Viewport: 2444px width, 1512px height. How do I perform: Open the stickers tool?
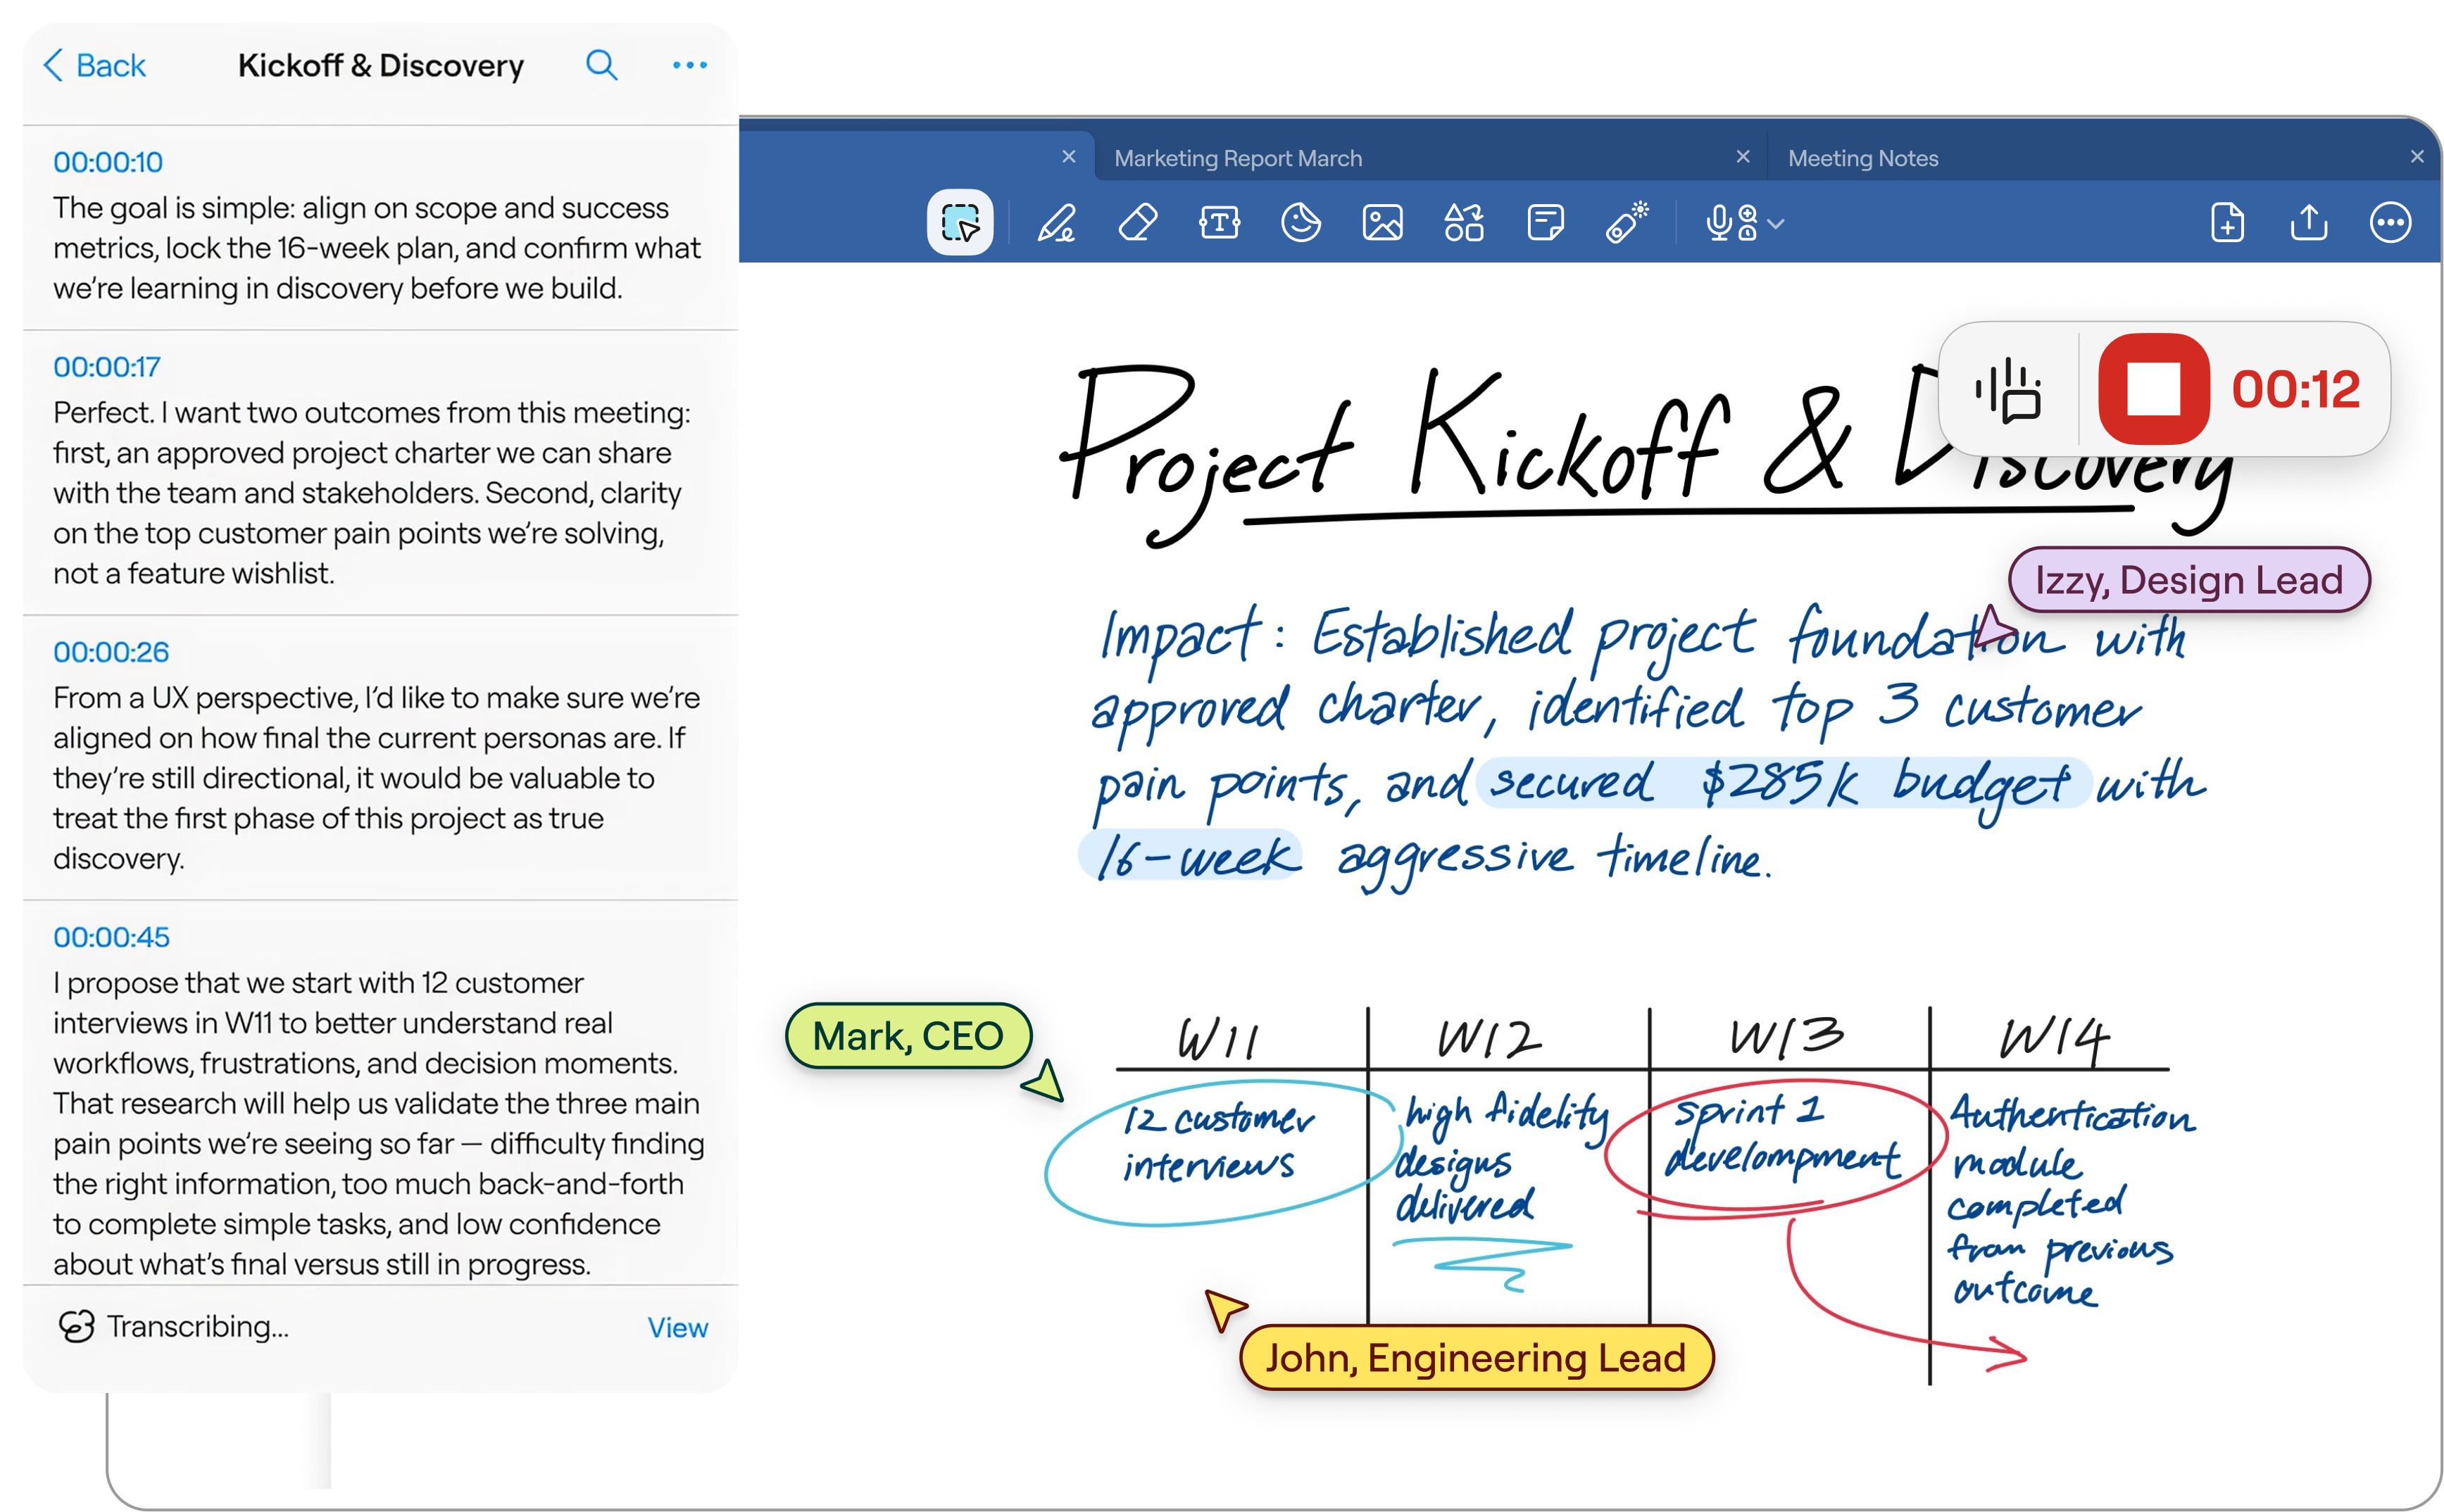click(x=1300, y=222)
